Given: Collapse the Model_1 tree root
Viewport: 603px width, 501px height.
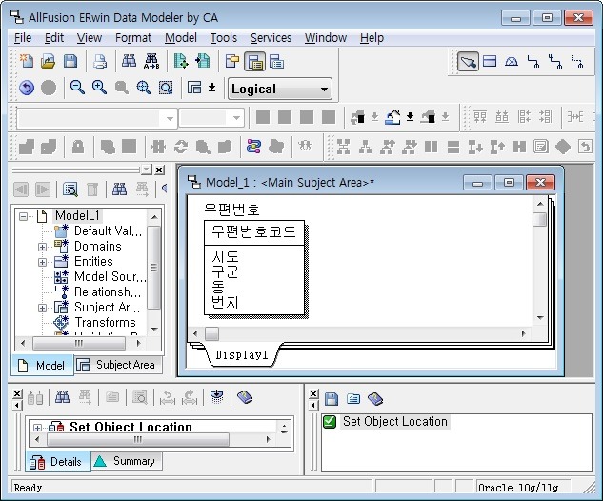Looking at the screenshot, I should point(23,216).
